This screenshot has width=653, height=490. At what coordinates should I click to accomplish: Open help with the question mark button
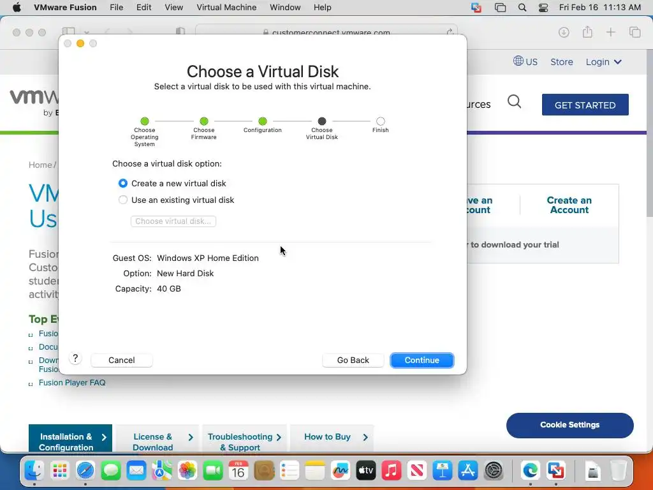point(75,359)
